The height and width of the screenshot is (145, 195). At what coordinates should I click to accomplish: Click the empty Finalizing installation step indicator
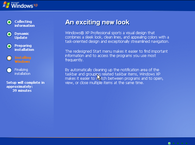pos(9,70)
